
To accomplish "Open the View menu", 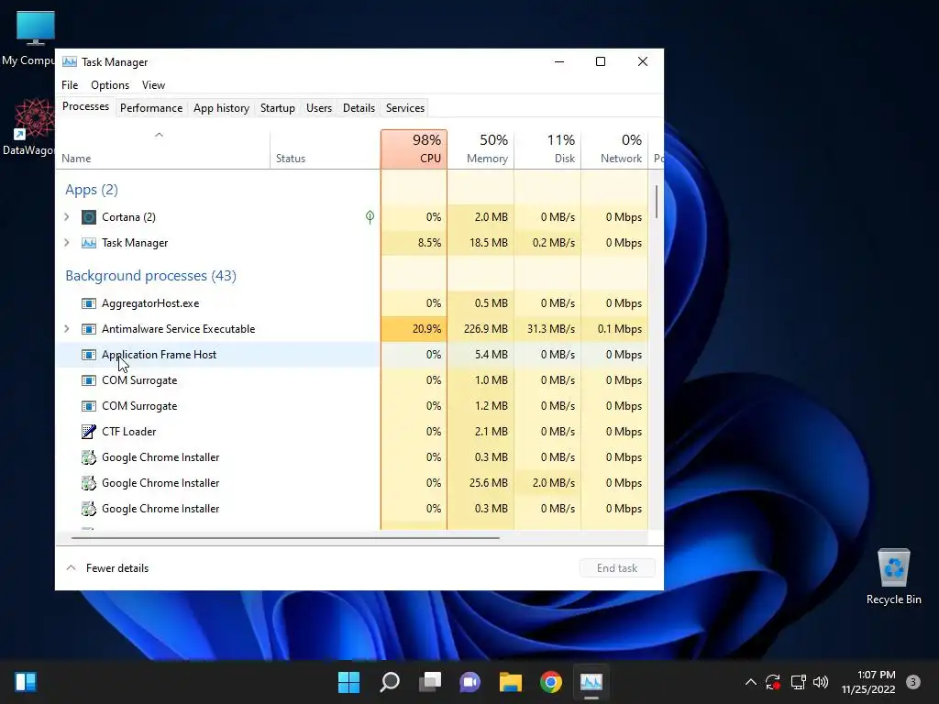I will pos(153,85).
